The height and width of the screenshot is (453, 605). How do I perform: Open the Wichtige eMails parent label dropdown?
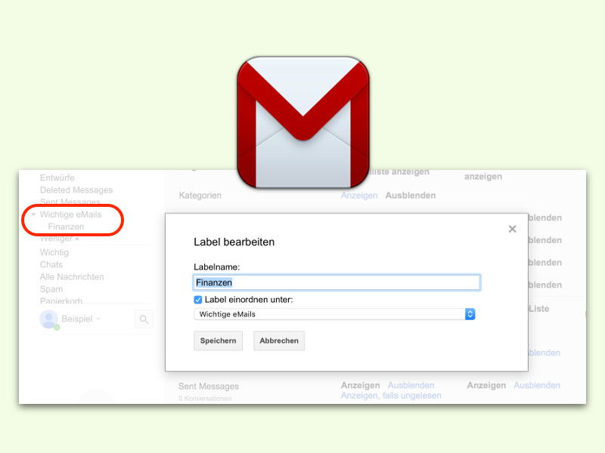pyautogui.click(x=334, y=314)
